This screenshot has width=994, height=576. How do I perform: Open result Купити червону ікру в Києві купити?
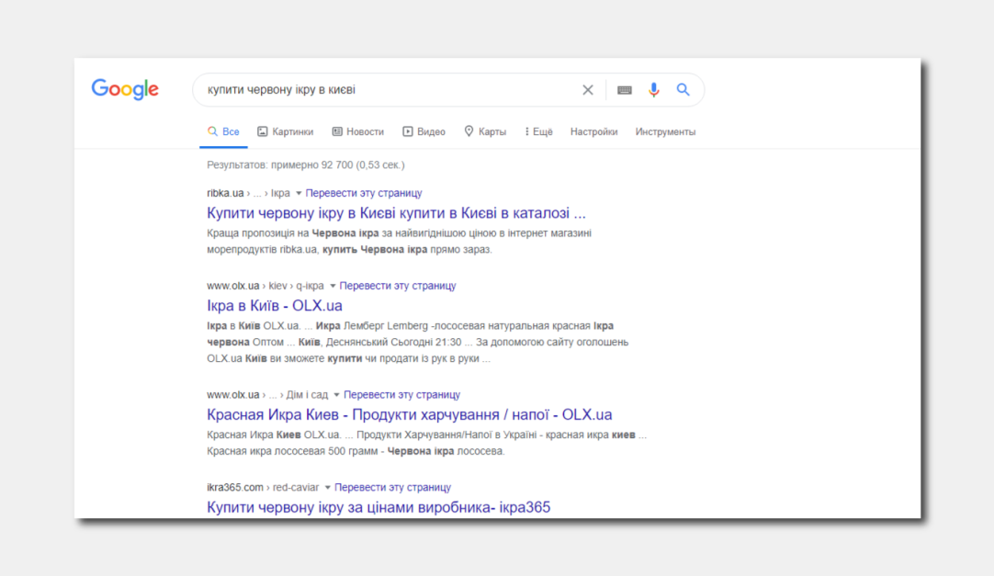396,213
